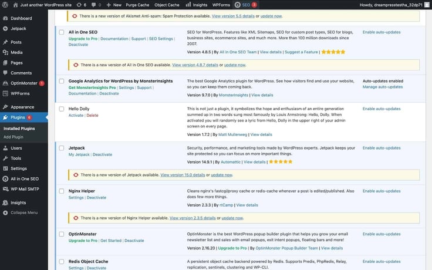Check the OptinMonster plugin checkbox
This screenshot has height=270, width=432.
(x=62, y=234)
